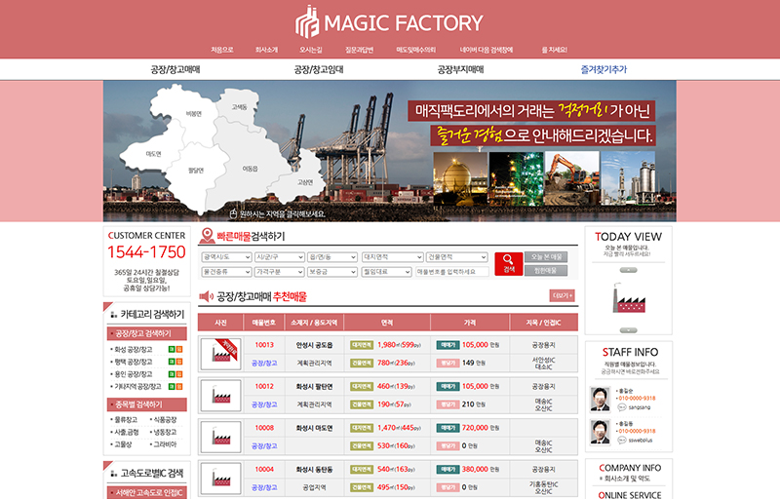
Task: Click the orange icon beside 화성 공장/창고
Action: 179,350
